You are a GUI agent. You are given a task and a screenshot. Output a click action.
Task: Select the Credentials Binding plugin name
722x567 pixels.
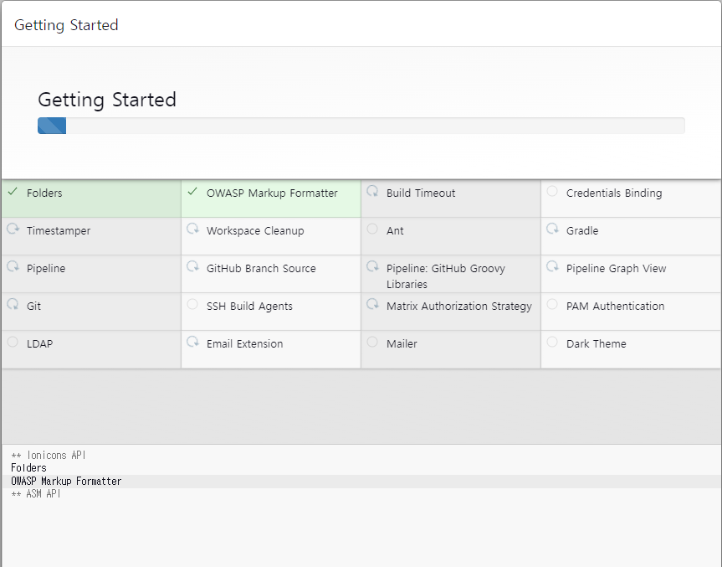(x=614, y=193)
